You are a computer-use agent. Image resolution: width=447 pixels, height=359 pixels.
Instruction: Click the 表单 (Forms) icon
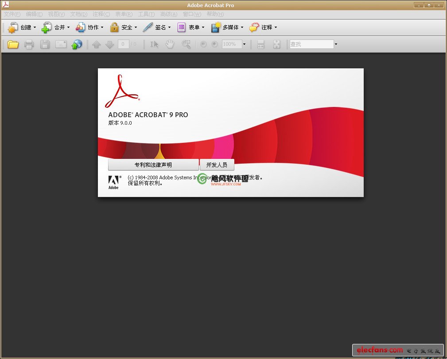(x=181, y=28)
